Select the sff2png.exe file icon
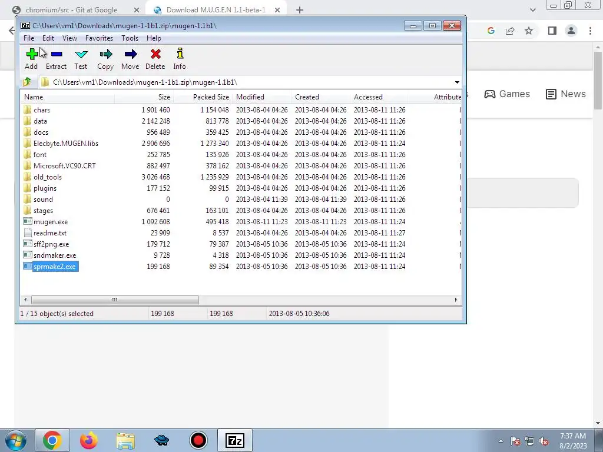603x452 pixels. tap(27, 244)
